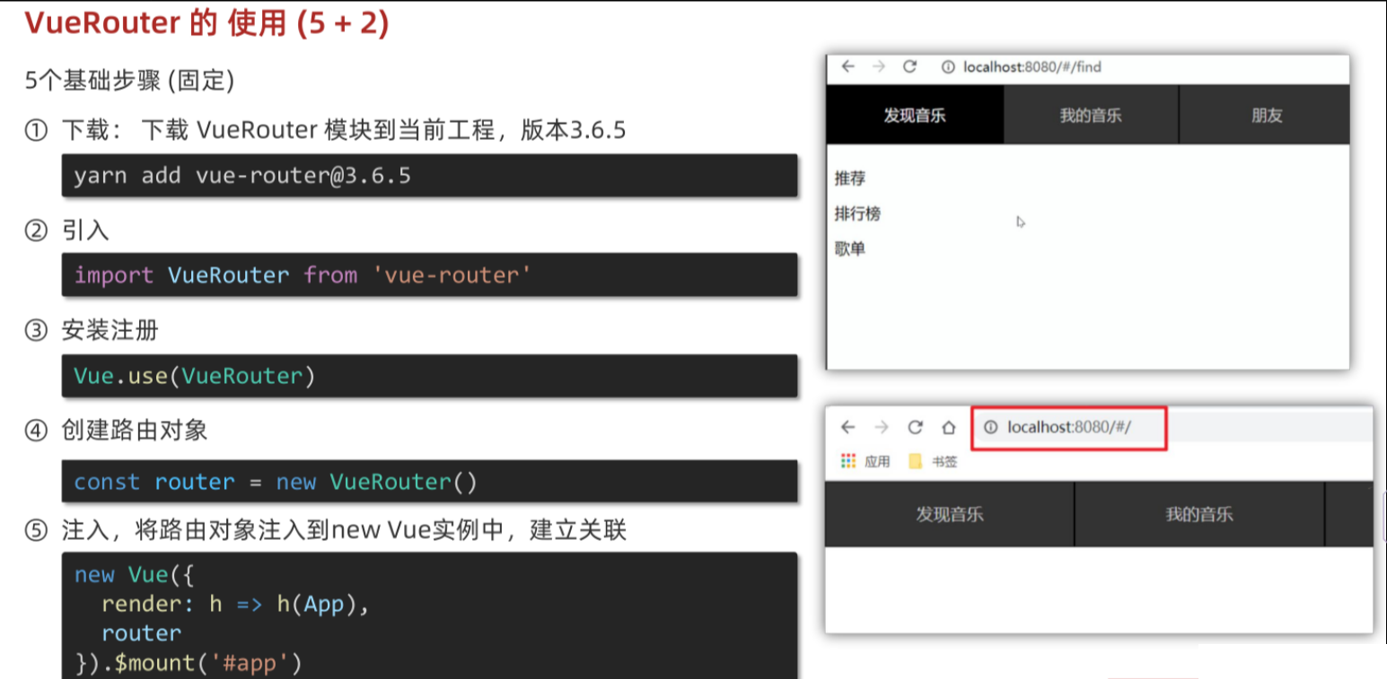
Task: Click forward arrow in lower browser with home button
Action: coord(882,427)
